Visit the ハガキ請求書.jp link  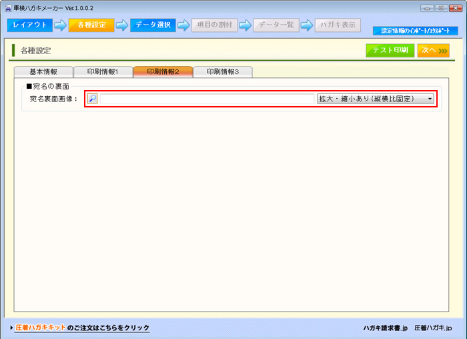[385, 328]
